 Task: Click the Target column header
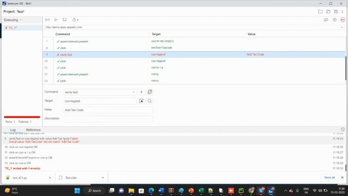coord(156,34)
